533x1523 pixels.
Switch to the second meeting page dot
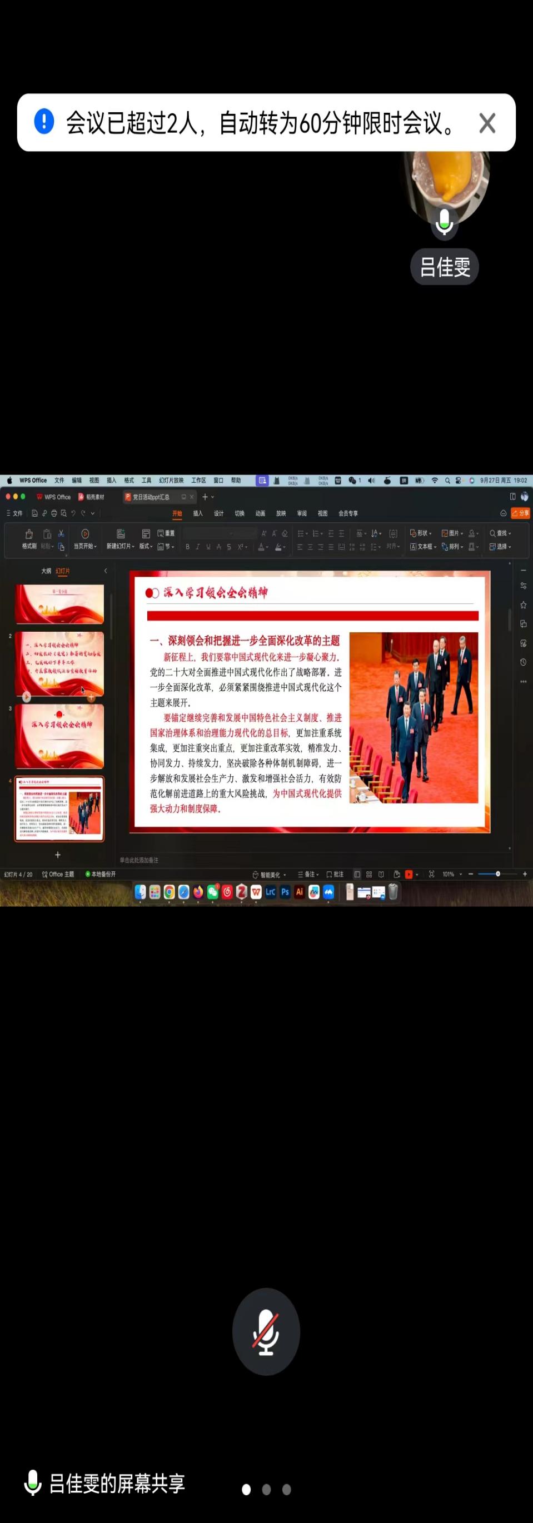pyautogui.click(x=266, y=1489)
